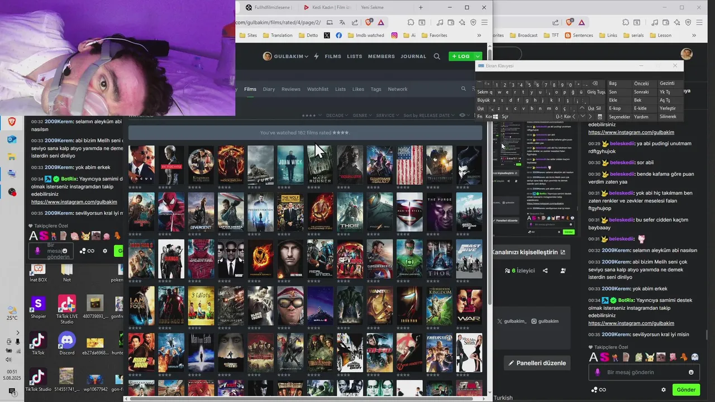Open the Extensions puzzle icon in Letterboxd window
Screen dimensions: 715x402
411,22
